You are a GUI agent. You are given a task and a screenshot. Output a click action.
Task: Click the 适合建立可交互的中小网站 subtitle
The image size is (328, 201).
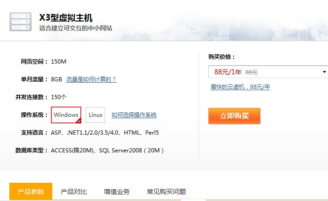(x=76, y=28)
